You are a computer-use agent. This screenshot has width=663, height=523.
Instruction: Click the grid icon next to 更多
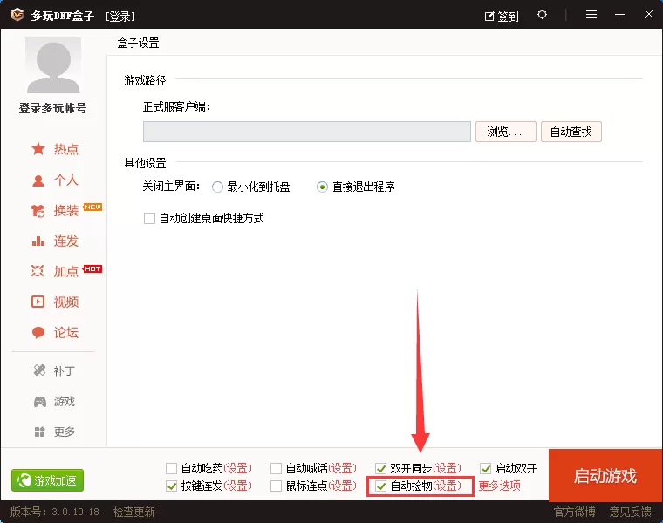[x=40, y=431]
